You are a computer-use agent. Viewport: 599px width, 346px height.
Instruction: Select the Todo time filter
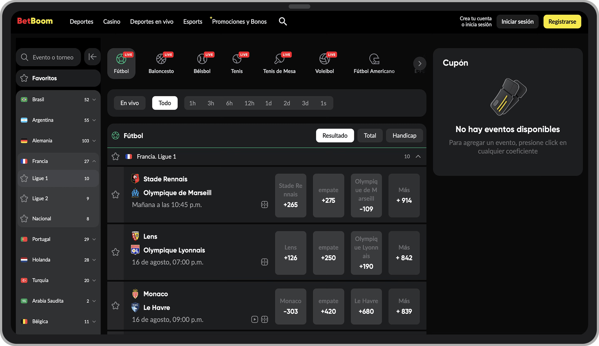point(165,103)
